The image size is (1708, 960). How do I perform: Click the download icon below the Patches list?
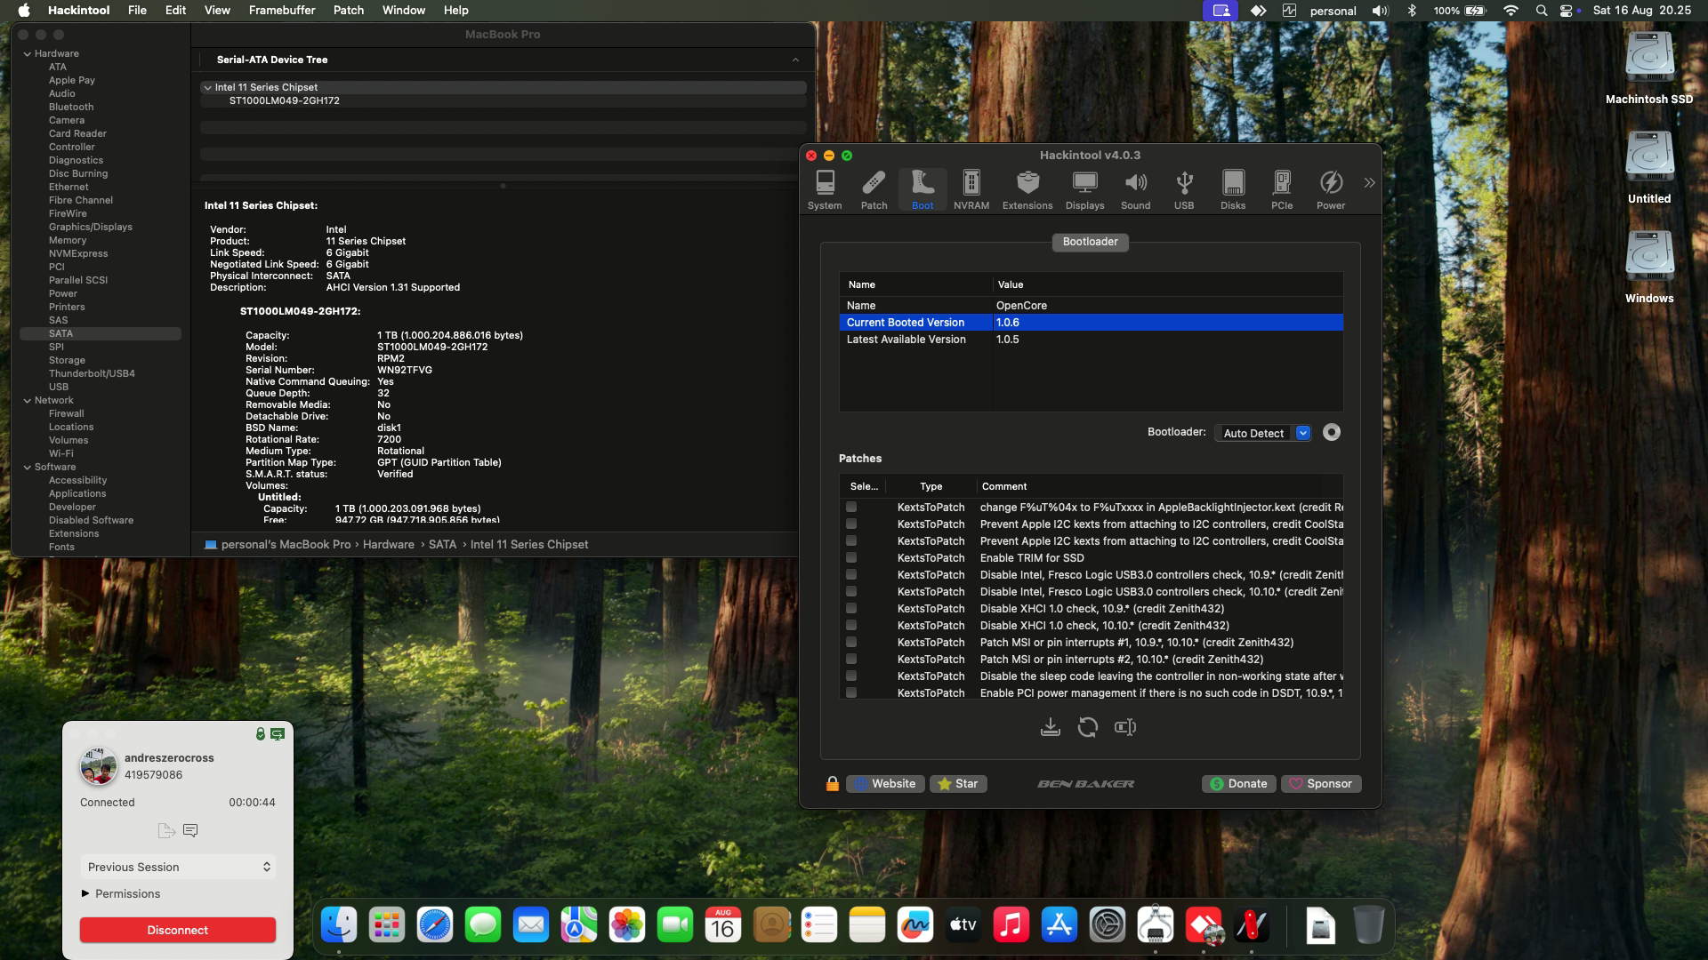1050,727
